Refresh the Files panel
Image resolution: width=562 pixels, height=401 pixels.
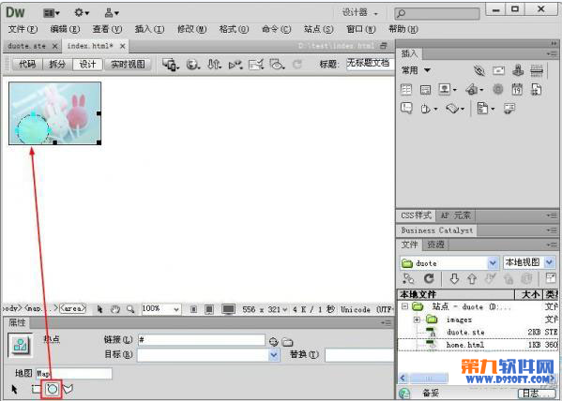(x=429, y=278)
